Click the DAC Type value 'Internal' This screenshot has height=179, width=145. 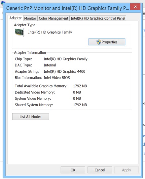[x=50, y=65]
